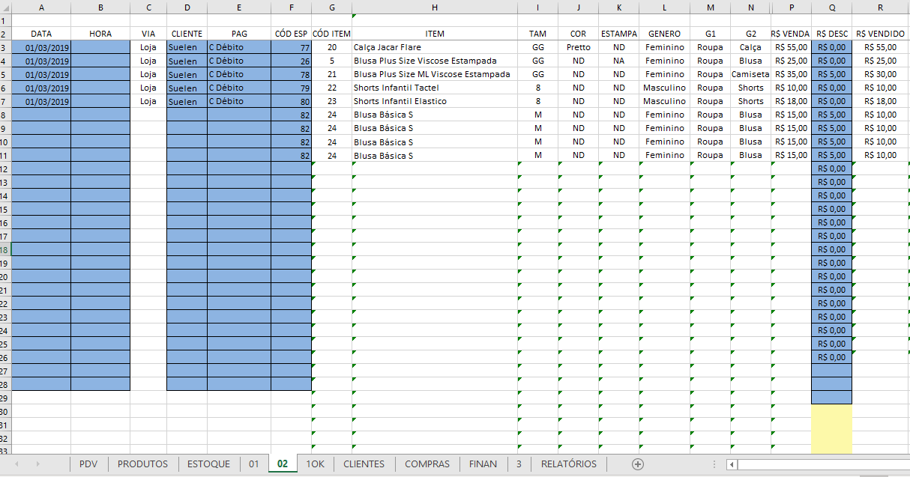The height and width of the screenshot is (477, 910).
Task: Select row 3 header
Action: tap(6, 47)
